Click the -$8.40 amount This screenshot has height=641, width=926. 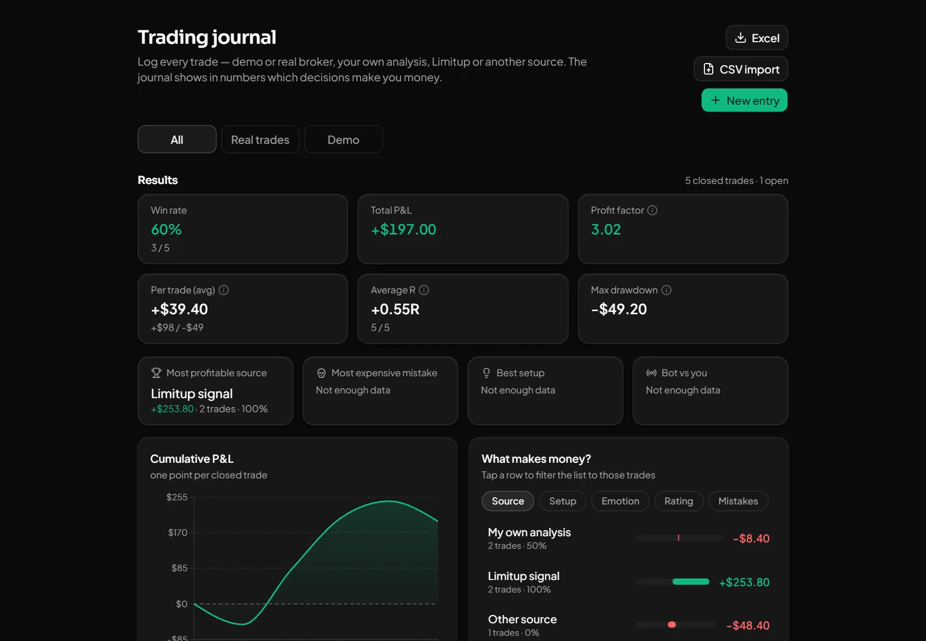(751, 538)
